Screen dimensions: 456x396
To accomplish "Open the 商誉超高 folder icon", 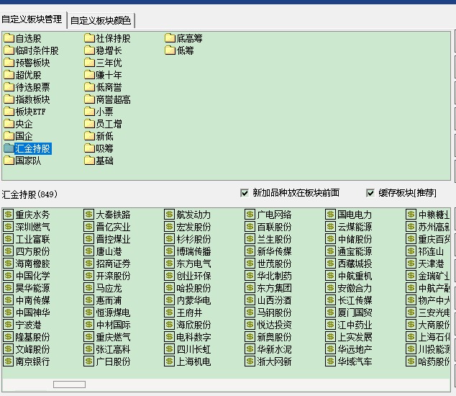I will tap(90, 99).
